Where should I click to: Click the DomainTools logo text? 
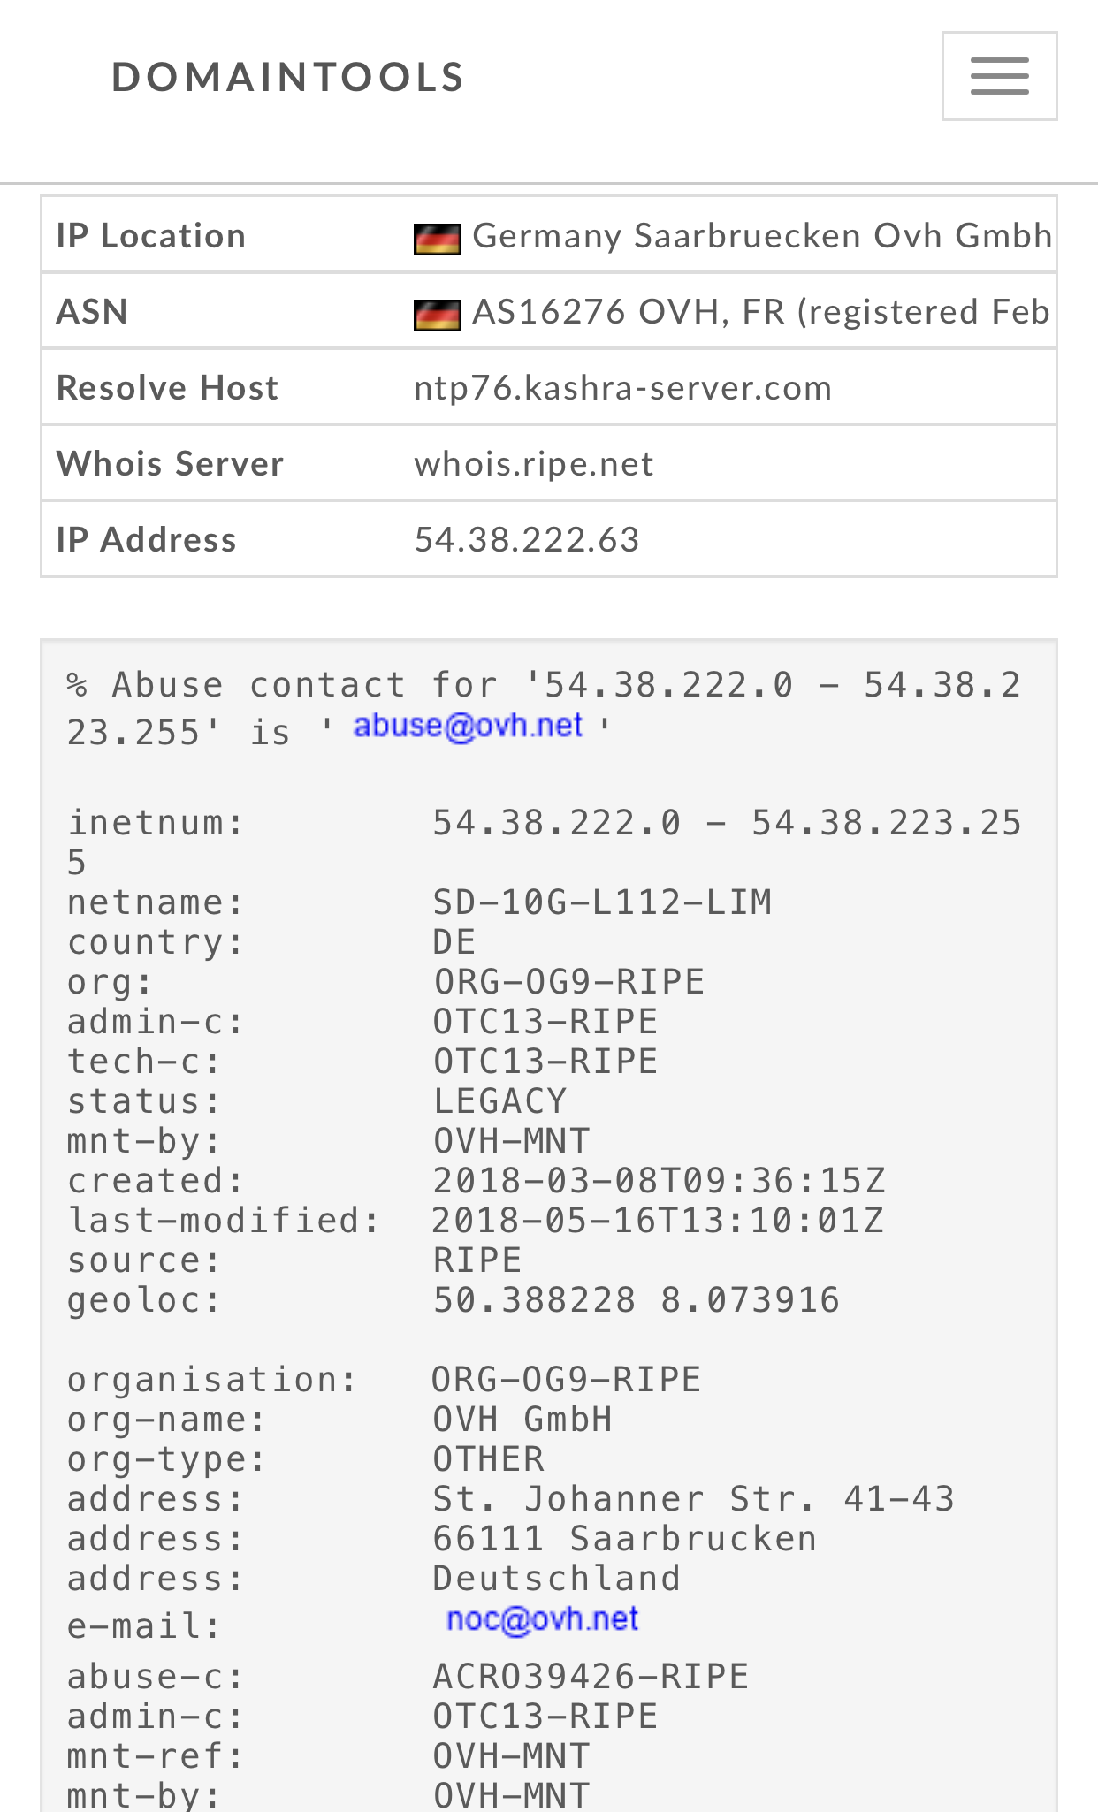pos(288,78)
